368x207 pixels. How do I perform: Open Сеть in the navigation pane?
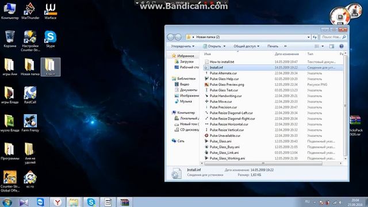(x=181, y=141)
